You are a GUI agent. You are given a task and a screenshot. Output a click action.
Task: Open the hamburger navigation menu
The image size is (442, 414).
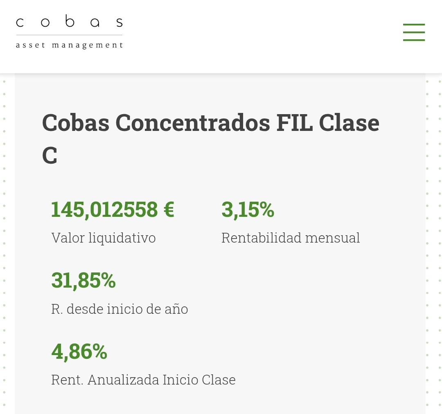[x=414, y=32]
